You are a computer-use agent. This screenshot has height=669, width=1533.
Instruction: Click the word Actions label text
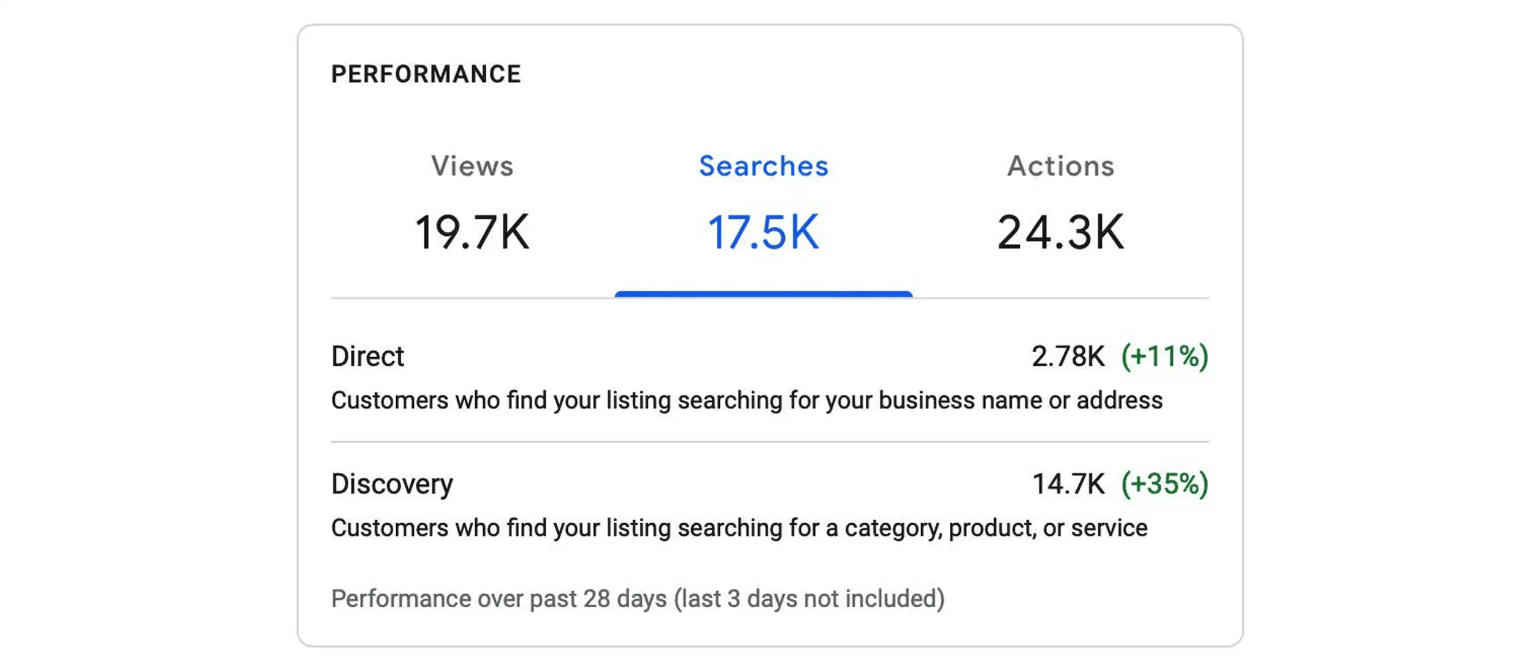(x=1061, y=166)
